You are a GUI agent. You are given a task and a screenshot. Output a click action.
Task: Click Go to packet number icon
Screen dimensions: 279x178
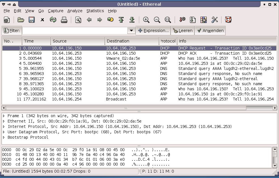click(110, 19)
